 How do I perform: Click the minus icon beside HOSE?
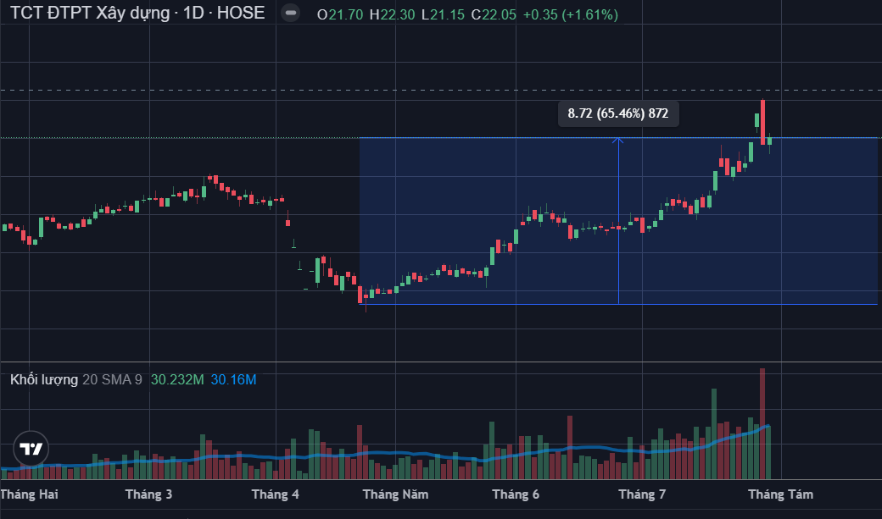click(290, 14)
